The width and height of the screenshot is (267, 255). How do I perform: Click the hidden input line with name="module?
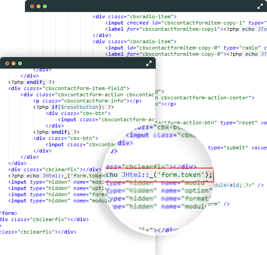point(60,201)
